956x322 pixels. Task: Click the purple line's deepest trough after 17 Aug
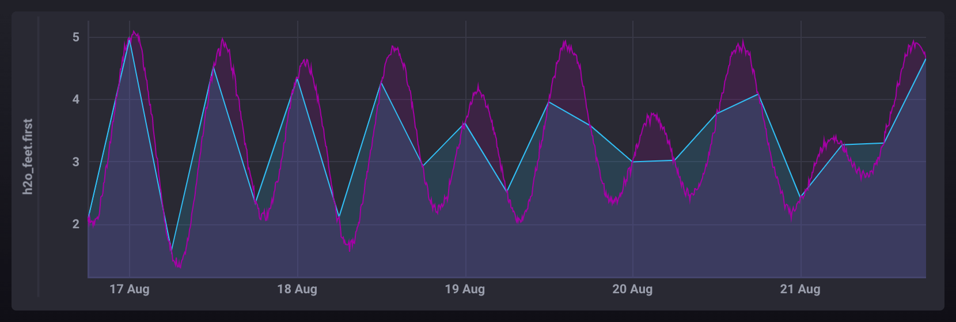pos(179,266)
